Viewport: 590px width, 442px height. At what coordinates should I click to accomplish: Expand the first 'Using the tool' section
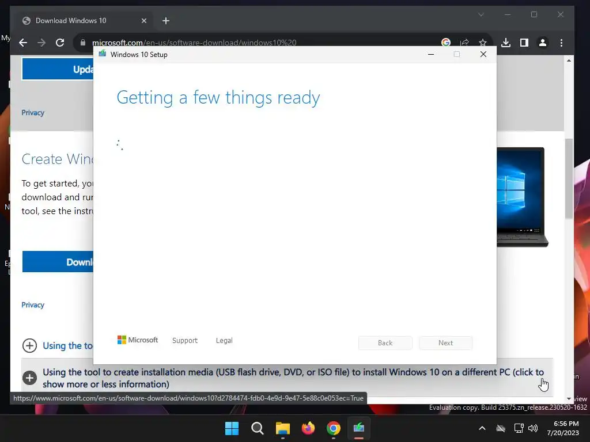point(30,346)
